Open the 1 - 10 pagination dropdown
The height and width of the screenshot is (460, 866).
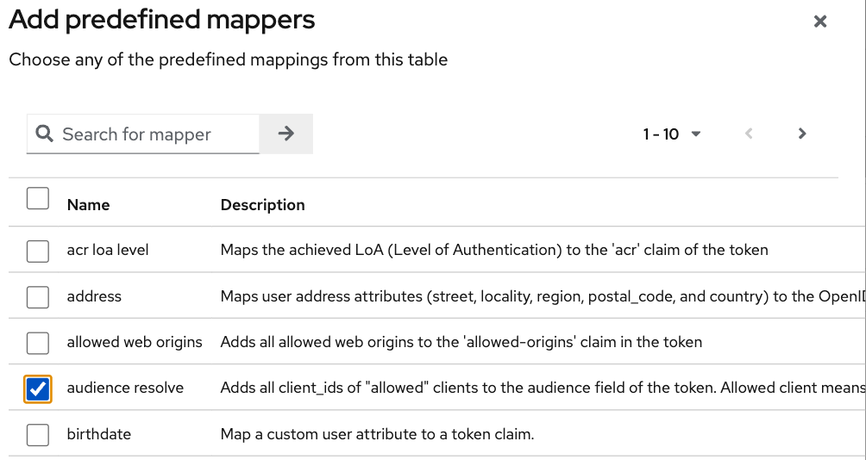point(672,134)
